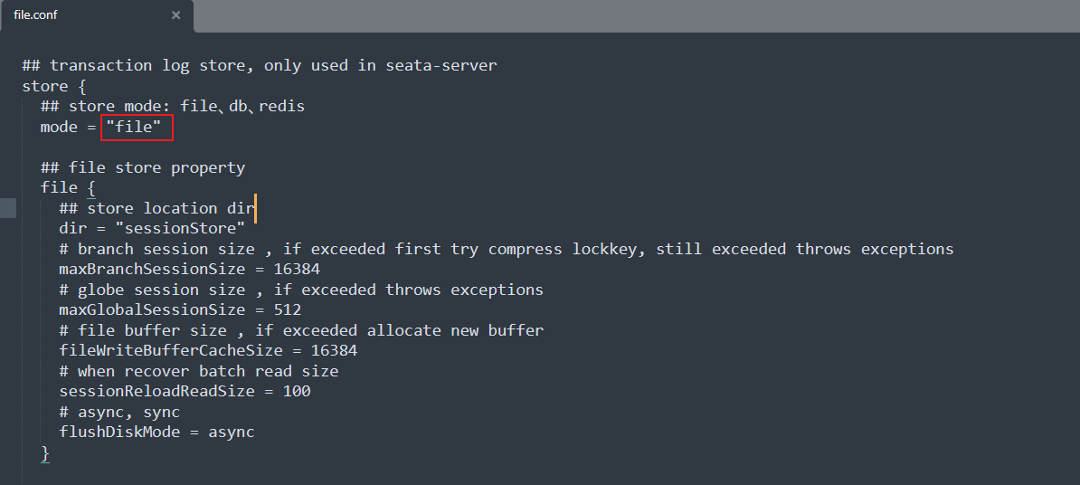1080x485 pixels.
Task: Click the closing brace of file block
Action: click(x=45, y=453)
